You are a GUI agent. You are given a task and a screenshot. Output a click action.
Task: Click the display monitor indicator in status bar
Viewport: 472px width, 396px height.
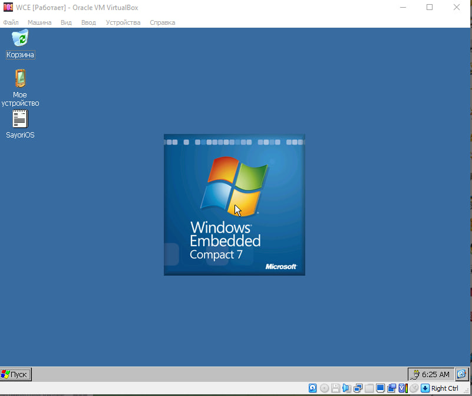point(380,388)
